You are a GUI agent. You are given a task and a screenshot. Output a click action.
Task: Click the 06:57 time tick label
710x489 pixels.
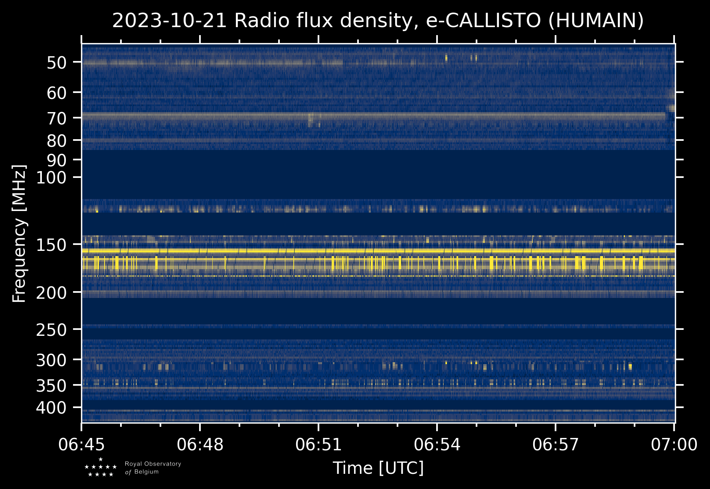tap(556, 445)
